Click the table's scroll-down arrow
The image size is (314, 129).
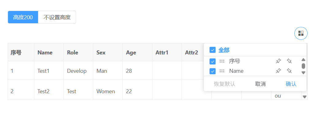[304, 97]
